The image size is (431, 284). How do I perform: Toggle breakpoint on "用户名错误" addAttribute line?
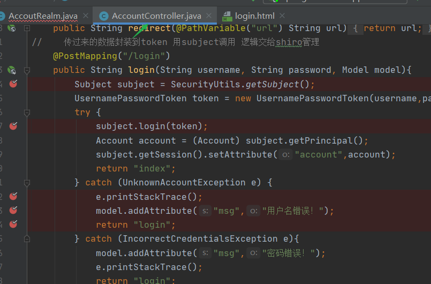(x=13, y=210)
